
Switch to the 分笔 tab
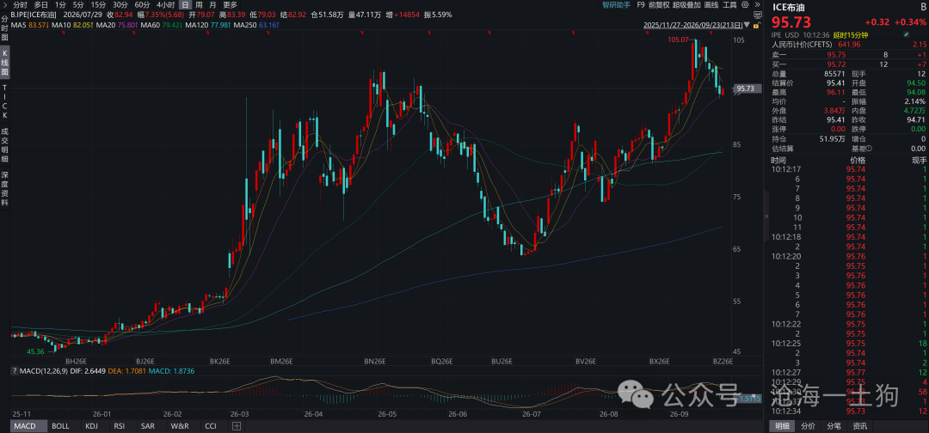834,426
